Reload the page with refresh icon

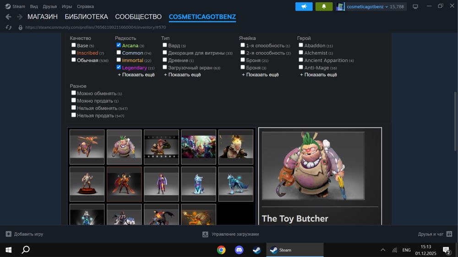tap(8, 27)
